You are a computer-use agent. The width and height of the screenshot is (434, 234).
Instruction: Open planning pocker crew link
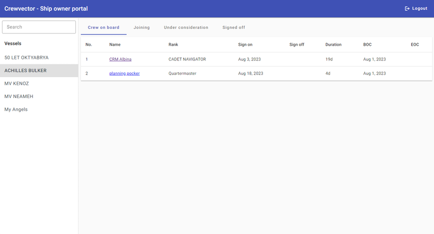point(124,74)
